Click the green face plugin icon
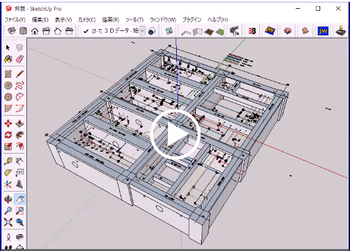 [x=169, y=31]
